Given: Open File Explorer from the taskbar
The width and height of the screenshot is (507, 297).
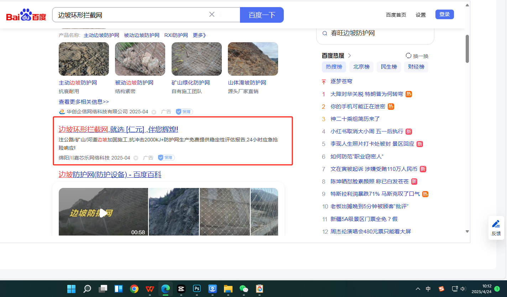Looking at the screenshot, I should [x=228, y=288].
